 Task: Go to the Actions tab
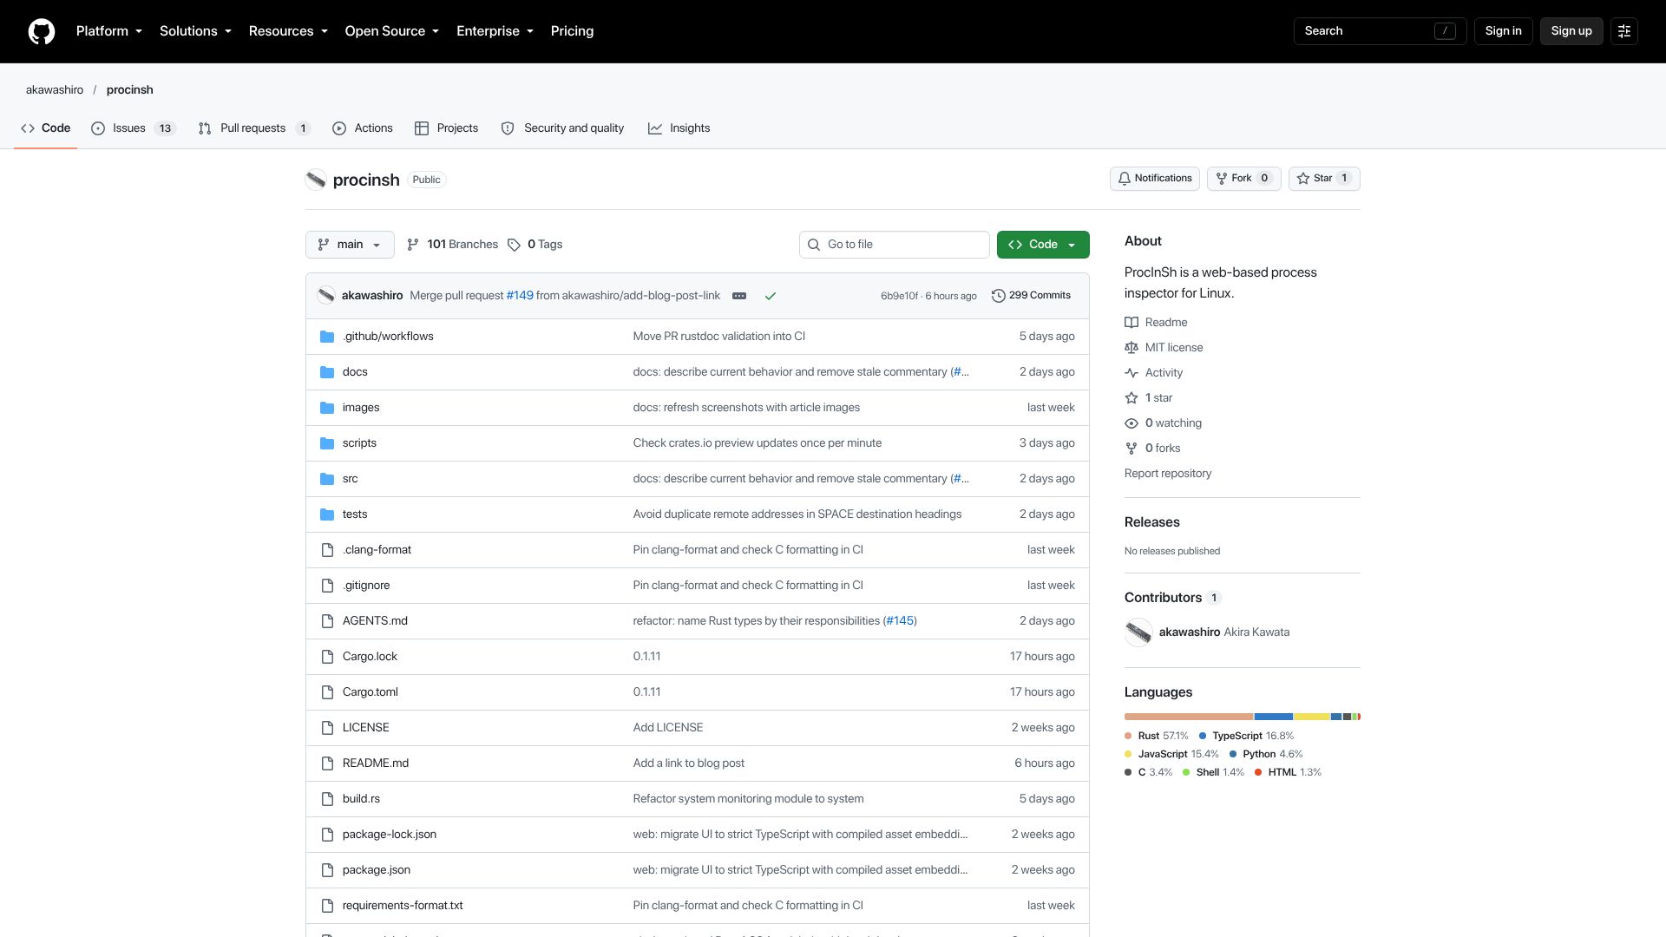coord(363,128)
